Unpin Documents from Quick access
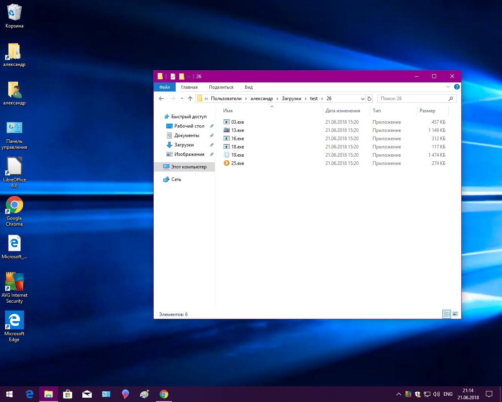This screenshot has width=502, height=402. pyautogui.click(x=211, y=135)
